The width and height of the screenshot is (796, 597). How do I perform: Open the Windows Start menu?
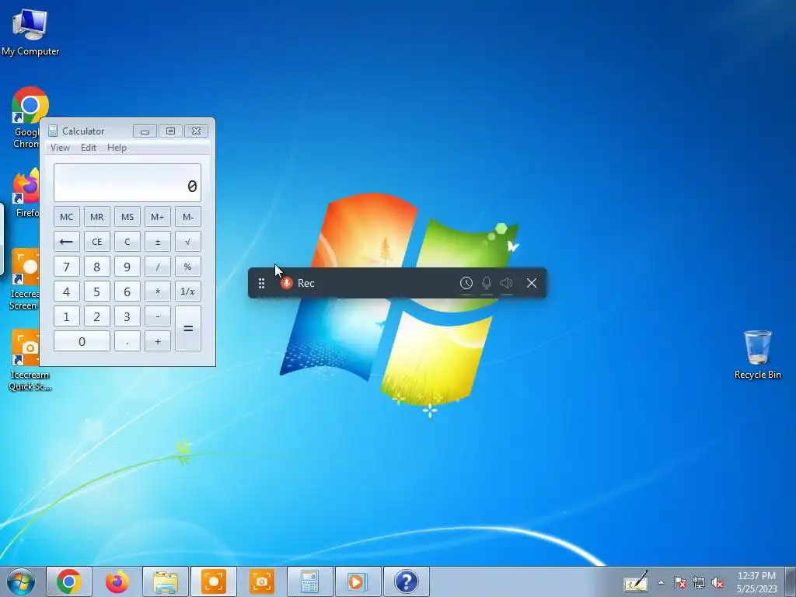(21, 581)
